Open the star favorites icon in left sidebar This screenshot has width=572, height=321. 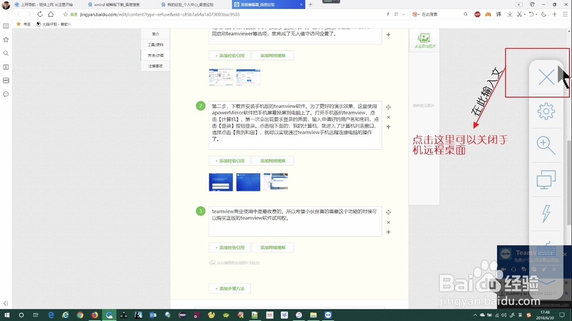6,39
